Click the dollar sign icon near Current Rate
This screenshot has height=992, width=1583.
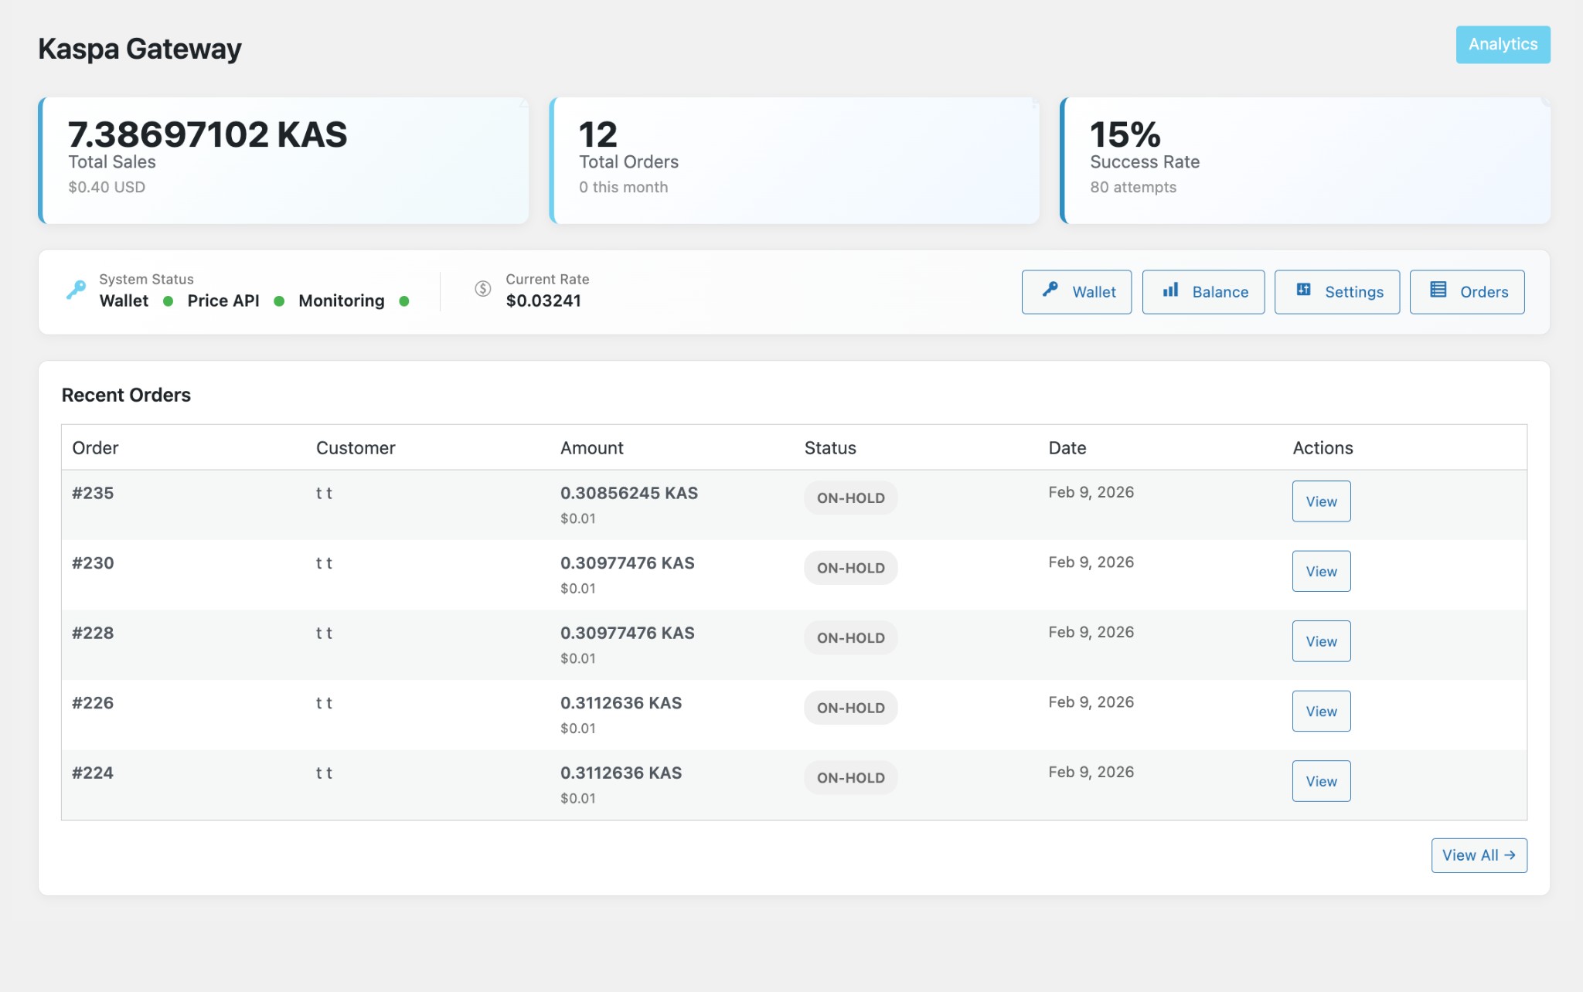coord(484,289)
